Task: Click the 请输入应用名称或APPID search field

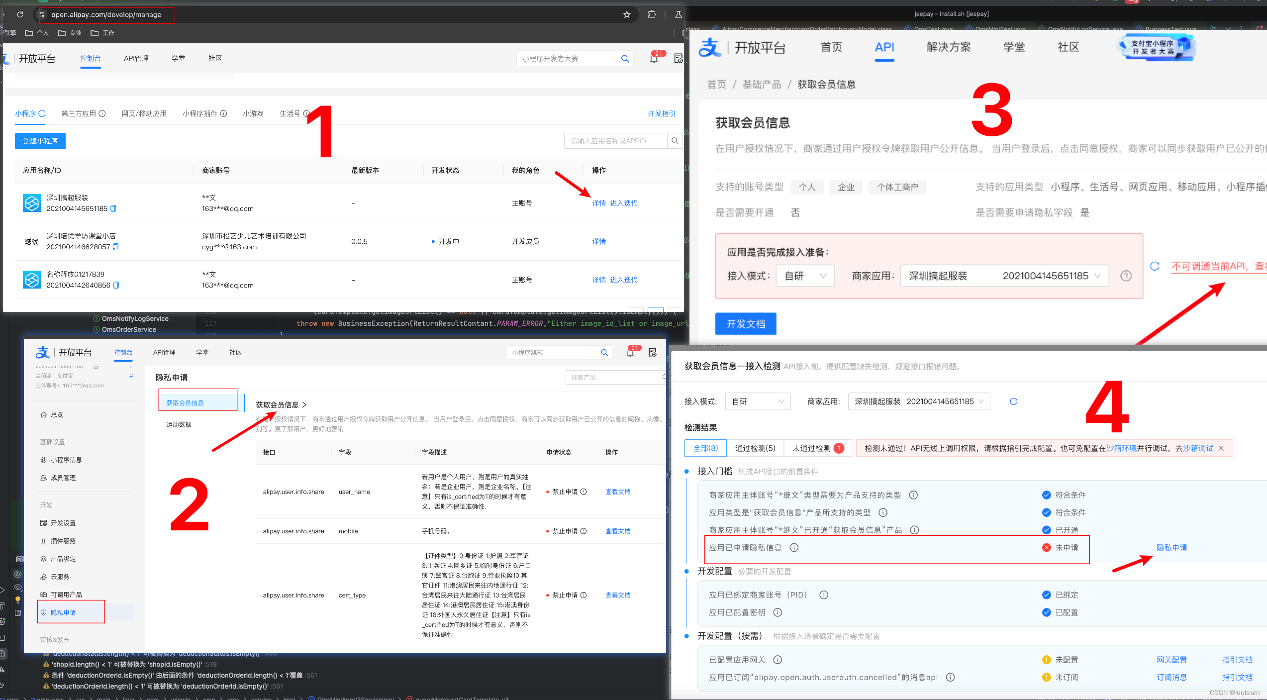Action: click(615, 141)
